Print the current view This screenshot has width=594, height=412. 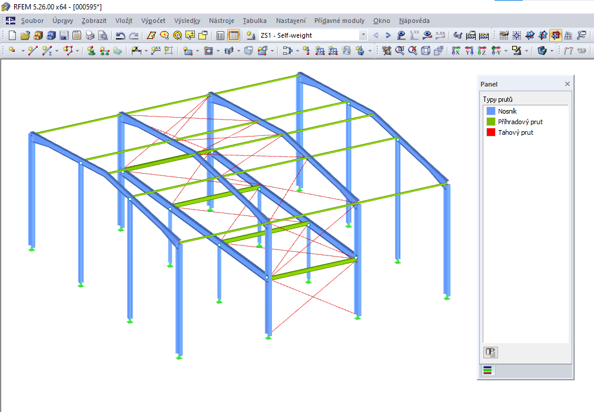pyautogui.click(x=90, y=35)
